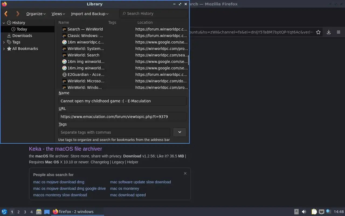The height and width of the screenshot is (216, 345).
Task: Switch to workspace 4 in the taskbar
Action: click(x=31, y=212)
